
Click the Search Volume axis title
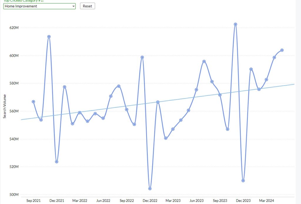tap(5, 106)
